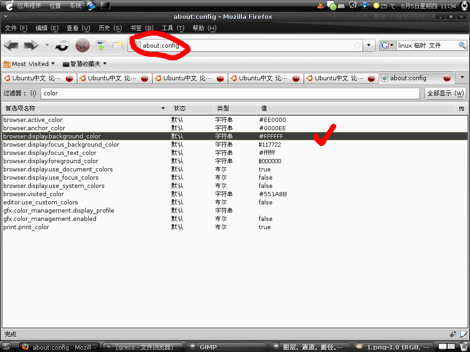
Task: Open the Downloads toolbar icon
Action: click(101, 45)
